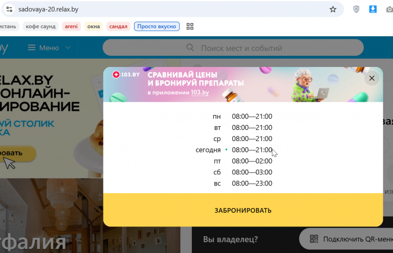The height and width of the screenshot is (253, 393).
Task: Select the сегодня 08:00—21:00 row
Action: point(234,150)
